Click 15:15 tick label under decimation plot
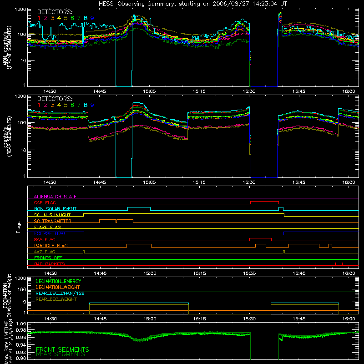The image size is (364, 364). pyautogui.click(x=200, y=319)
